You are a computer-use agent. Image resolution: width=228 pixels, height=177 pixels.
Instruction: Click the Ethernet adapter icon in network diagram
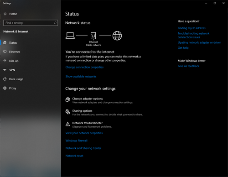(x=93, y=36)
